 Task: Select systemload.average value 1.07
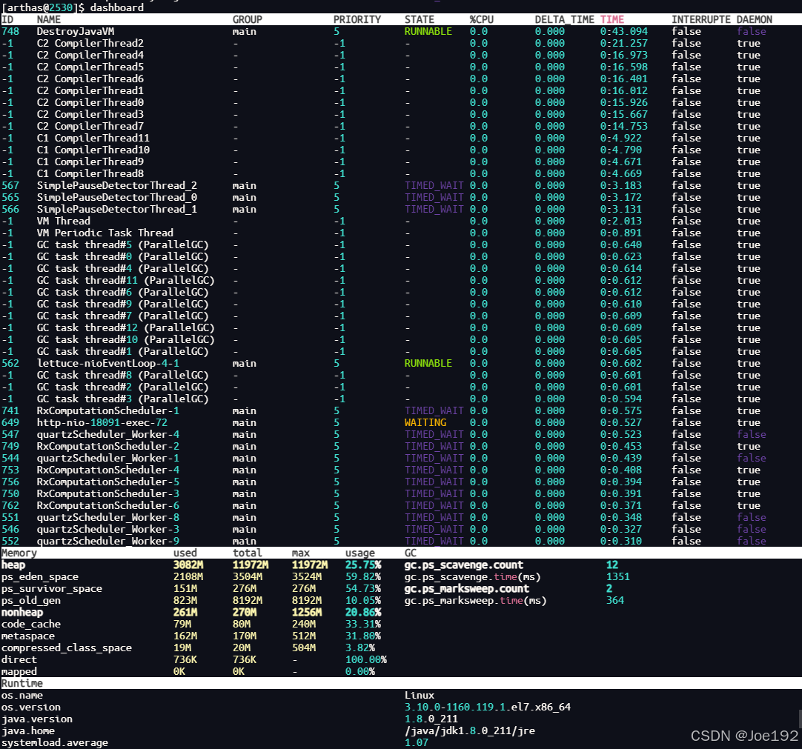(417, 742)
